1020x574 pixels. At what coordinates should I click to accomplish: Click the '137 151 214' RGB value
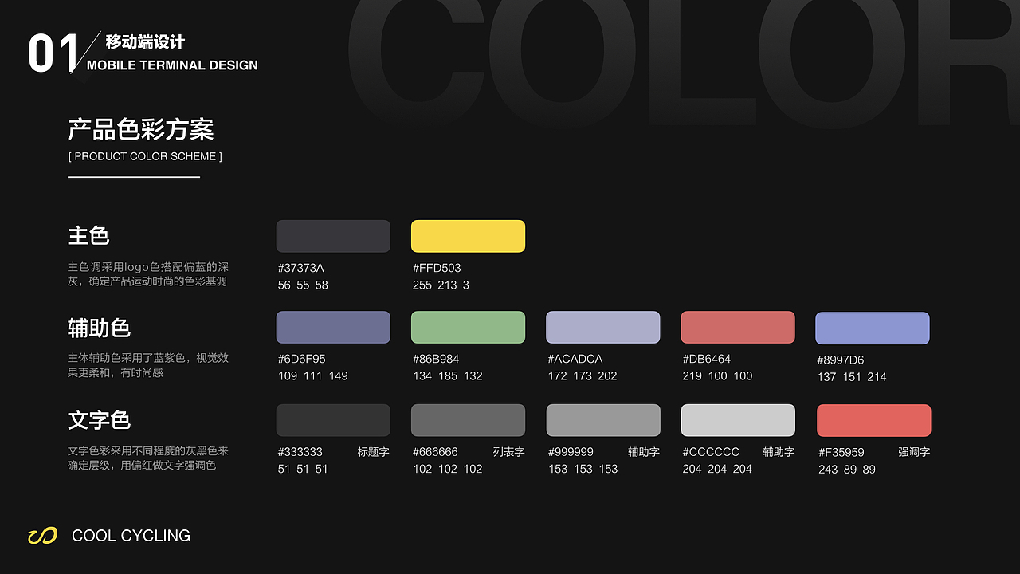click(852, 376)
